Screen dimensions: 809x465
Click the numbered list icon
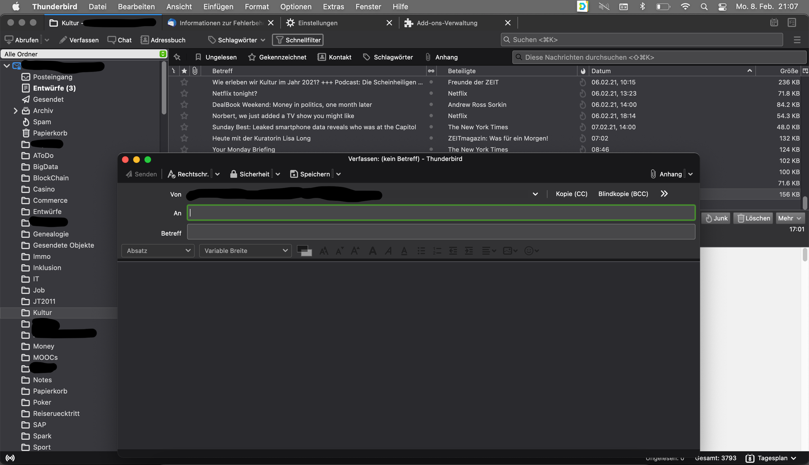437,251
